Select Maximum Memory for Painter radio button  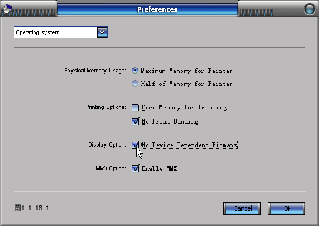(x=135, y=71)
